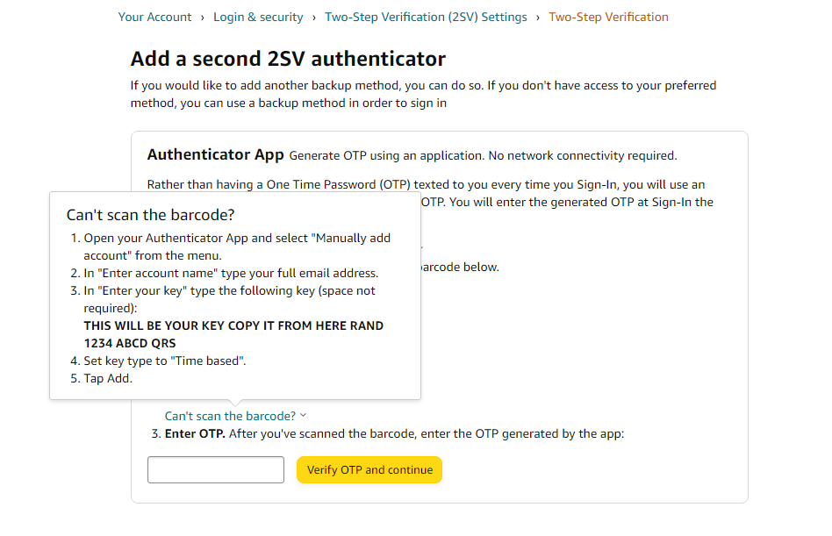
Task: Click the "Add a second 2SV authenticator" heading
Action: pos(288,59)
